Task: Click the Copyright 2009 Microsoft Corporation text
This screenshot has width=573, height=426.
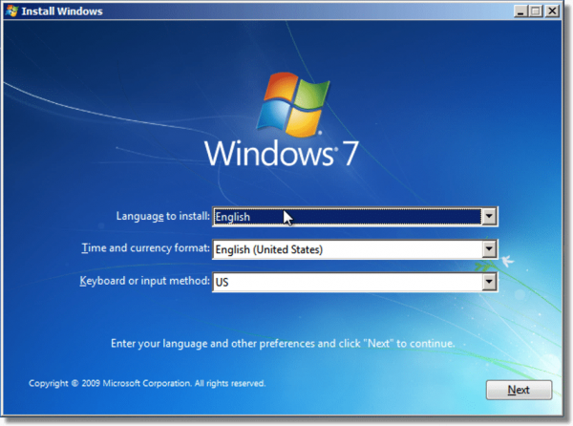Action: (147, 383)
